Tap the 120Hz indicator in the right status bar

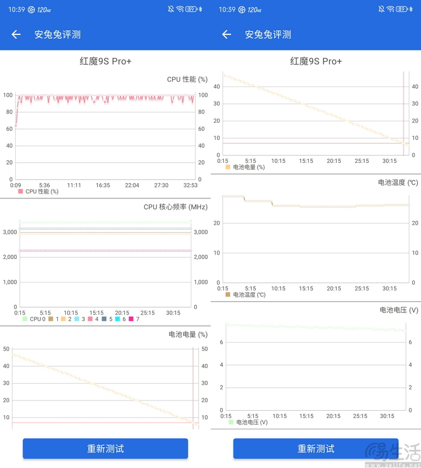[255, 10]
